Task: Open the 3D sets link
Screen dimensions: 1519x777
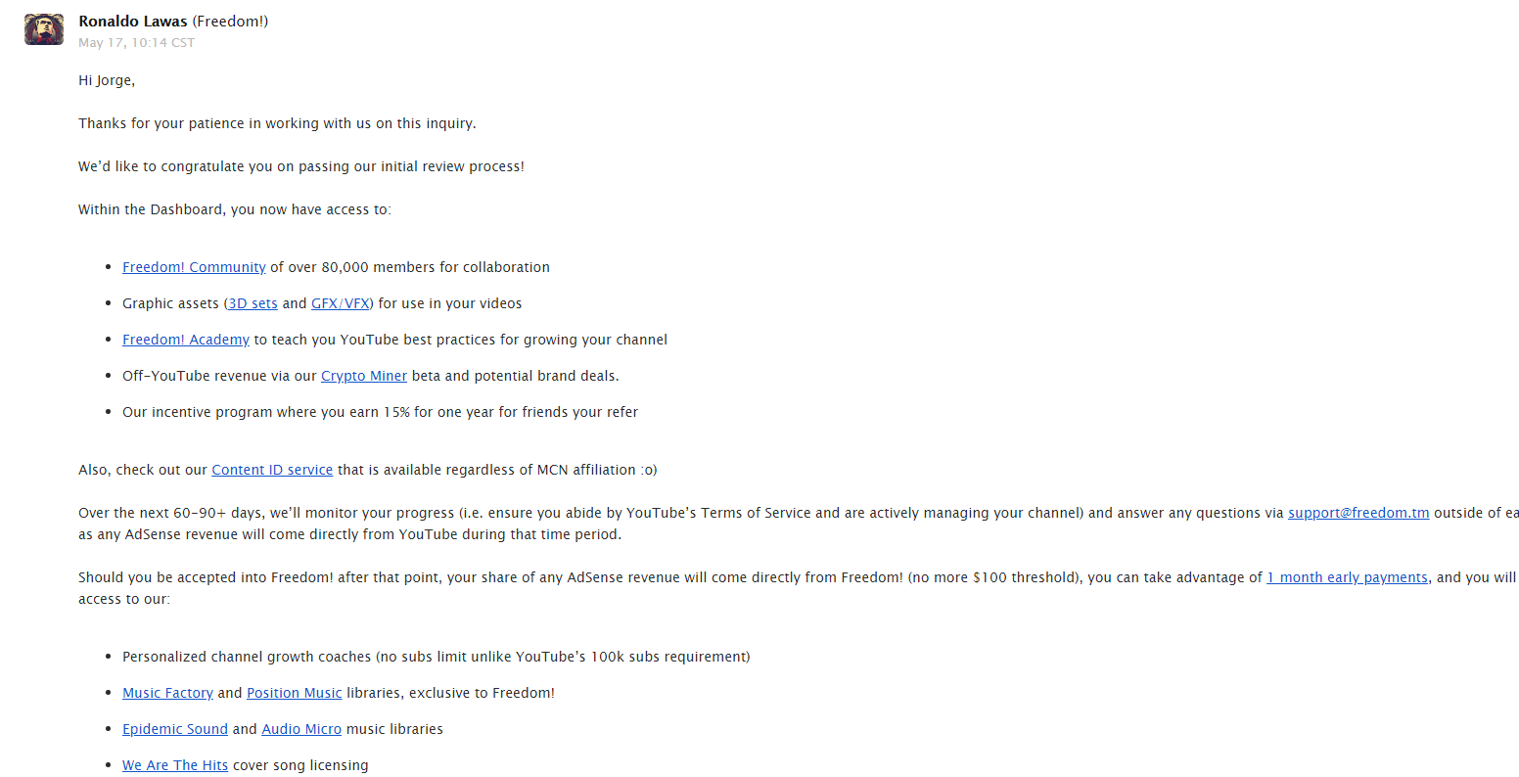Action: click(253, 303)
